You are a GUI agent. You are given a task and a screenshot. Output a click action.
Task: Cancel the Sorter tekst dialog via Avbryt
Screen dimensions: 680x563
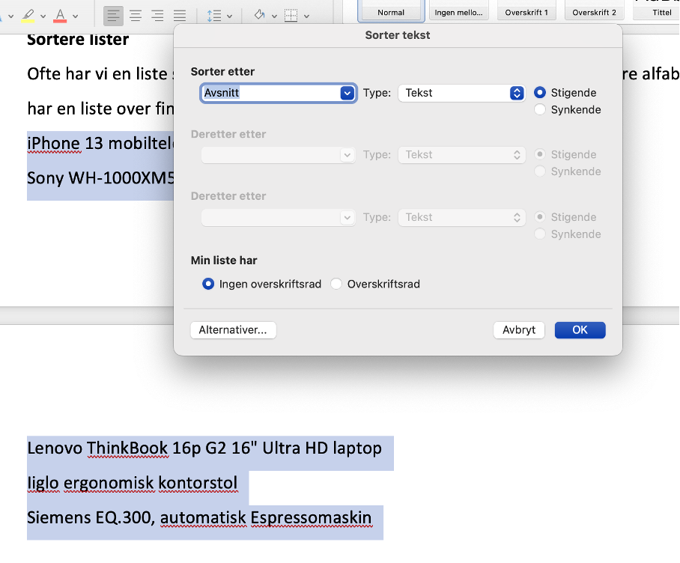tap(519, 329)
